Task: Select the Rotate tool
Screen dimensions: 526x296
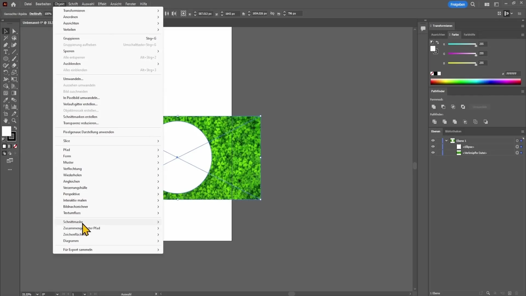Action: (5, 72)
